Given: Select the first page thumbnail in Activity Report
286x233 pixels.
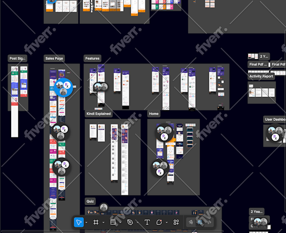Looking at the screenshot, I should point(252,92).
